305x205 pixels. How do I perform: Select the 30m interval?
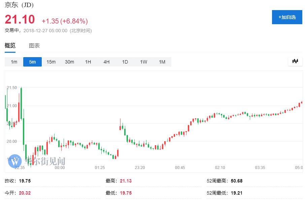(x=69, y=62)
